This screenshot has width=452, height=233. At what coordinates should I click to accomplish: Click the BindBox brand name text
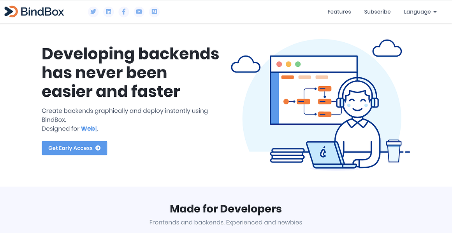tap(42, 12)
